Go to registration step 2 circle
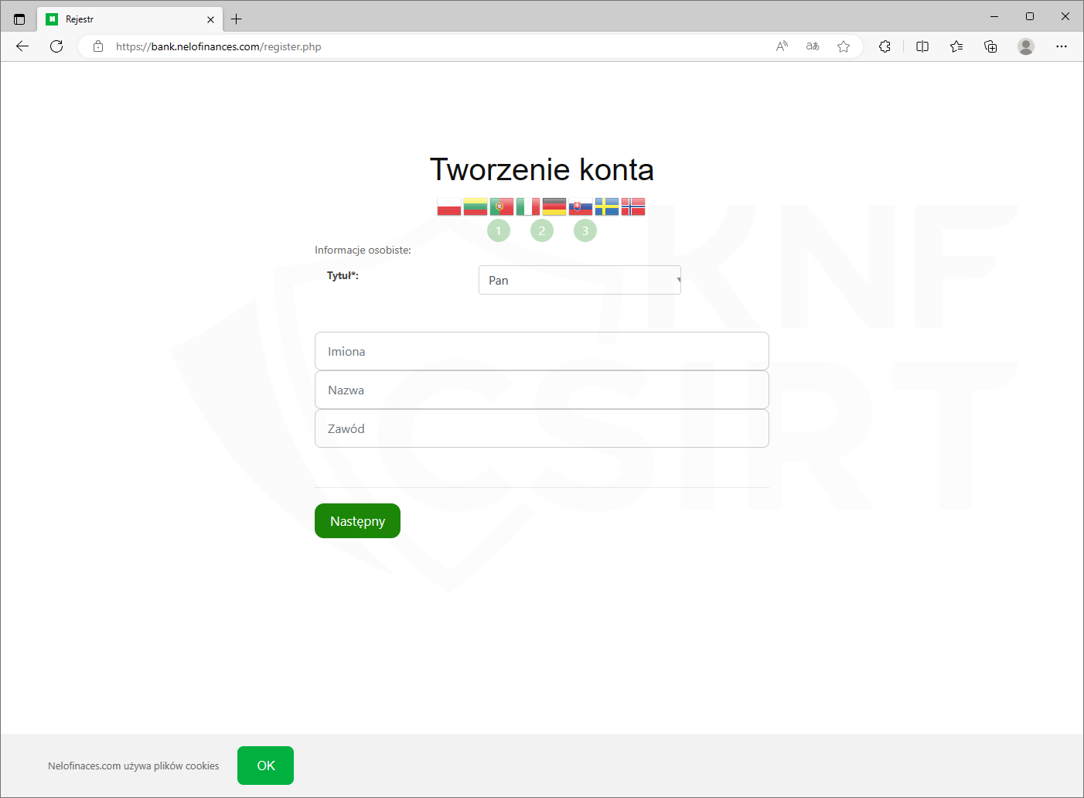The image size is (1084, 798). [x=542, y=230]
